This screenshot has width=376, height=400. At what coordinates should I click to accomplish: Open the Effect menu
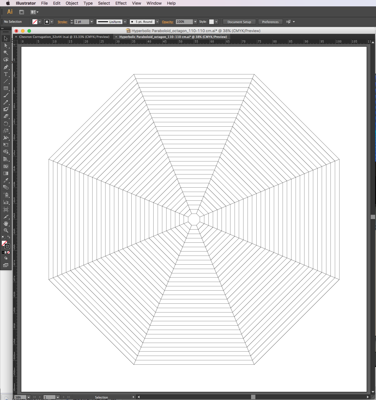(x=121, y=3)
